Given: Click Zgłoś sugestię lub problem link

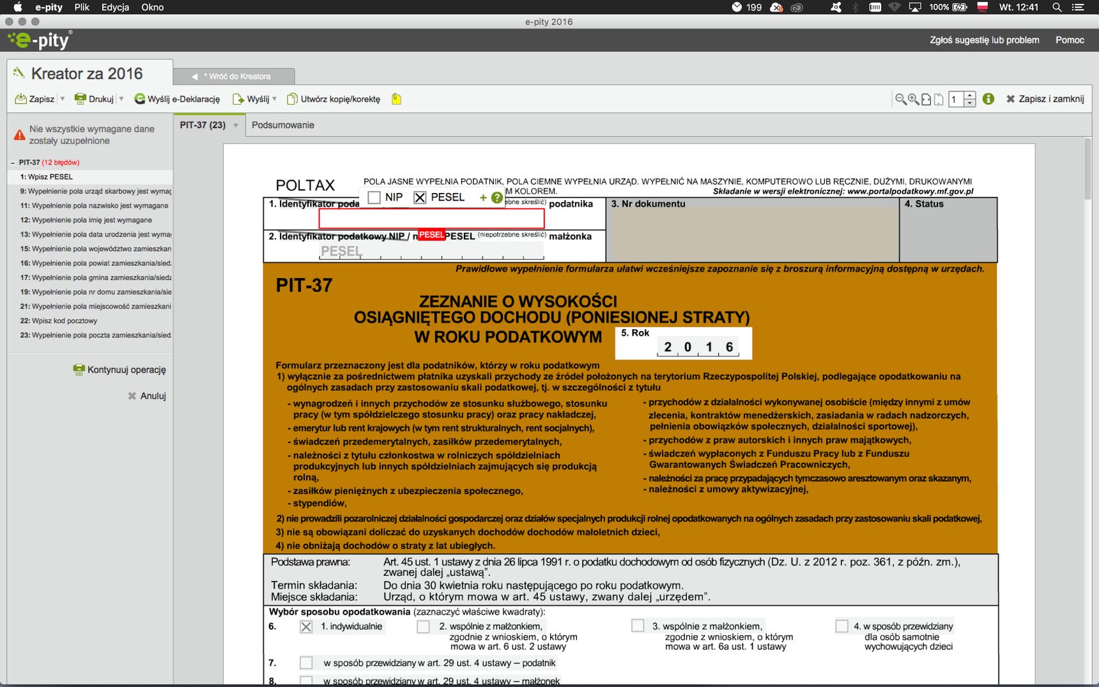Looking at the screenshot, I should click(x=984, y=40).
